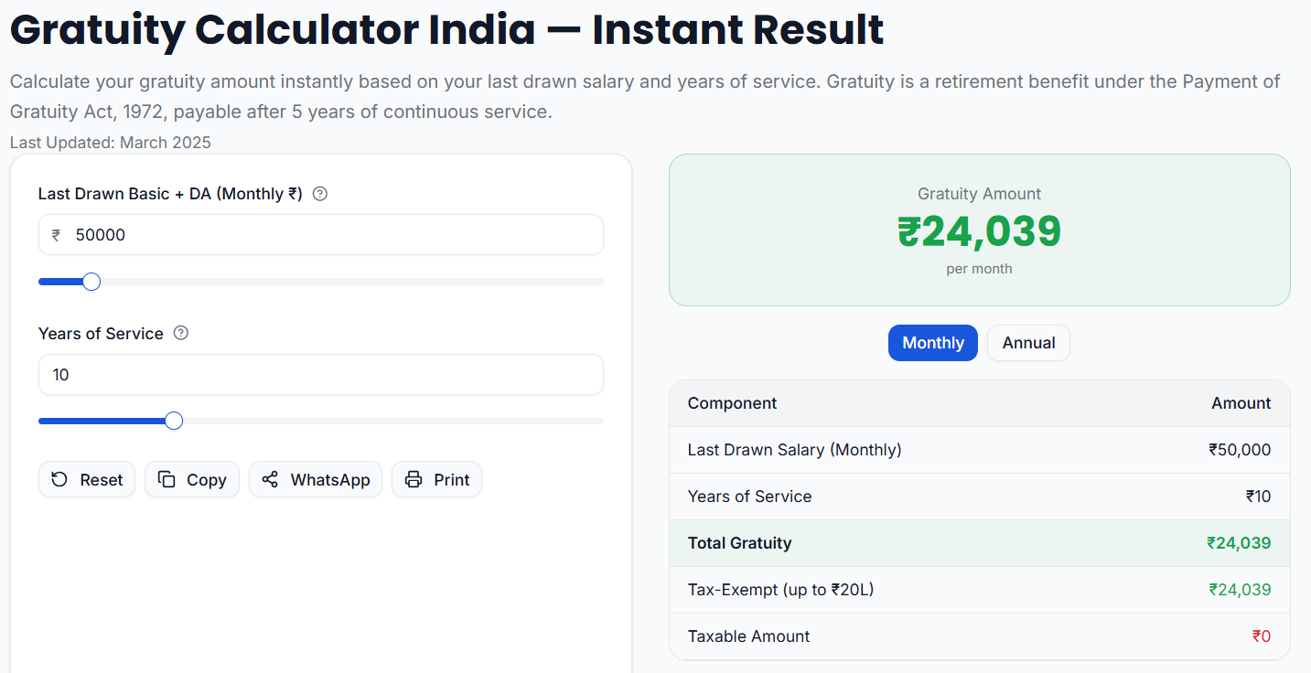
Task: Reset the gratuity calculator
Action: (x=86, y=479)
